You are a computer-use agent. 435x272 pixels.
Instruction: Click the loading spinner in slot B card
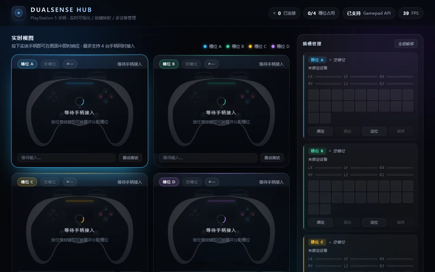[221, 101]
